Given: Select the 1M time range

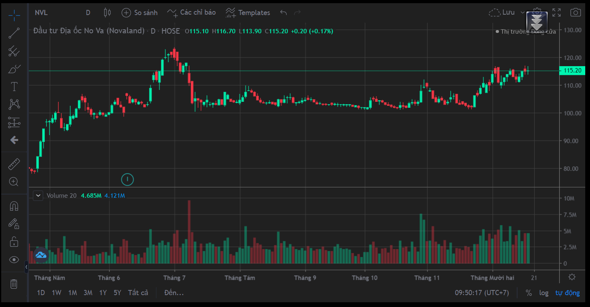Looking at the screenshot, I should (72, 293).
